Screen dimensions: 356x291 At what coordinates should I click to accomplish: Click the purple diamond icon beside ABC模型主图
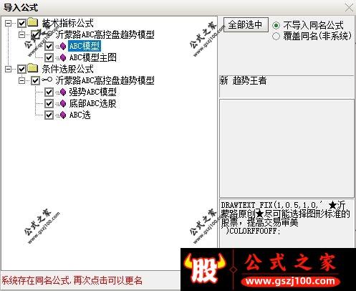click(x=63, y=57)
